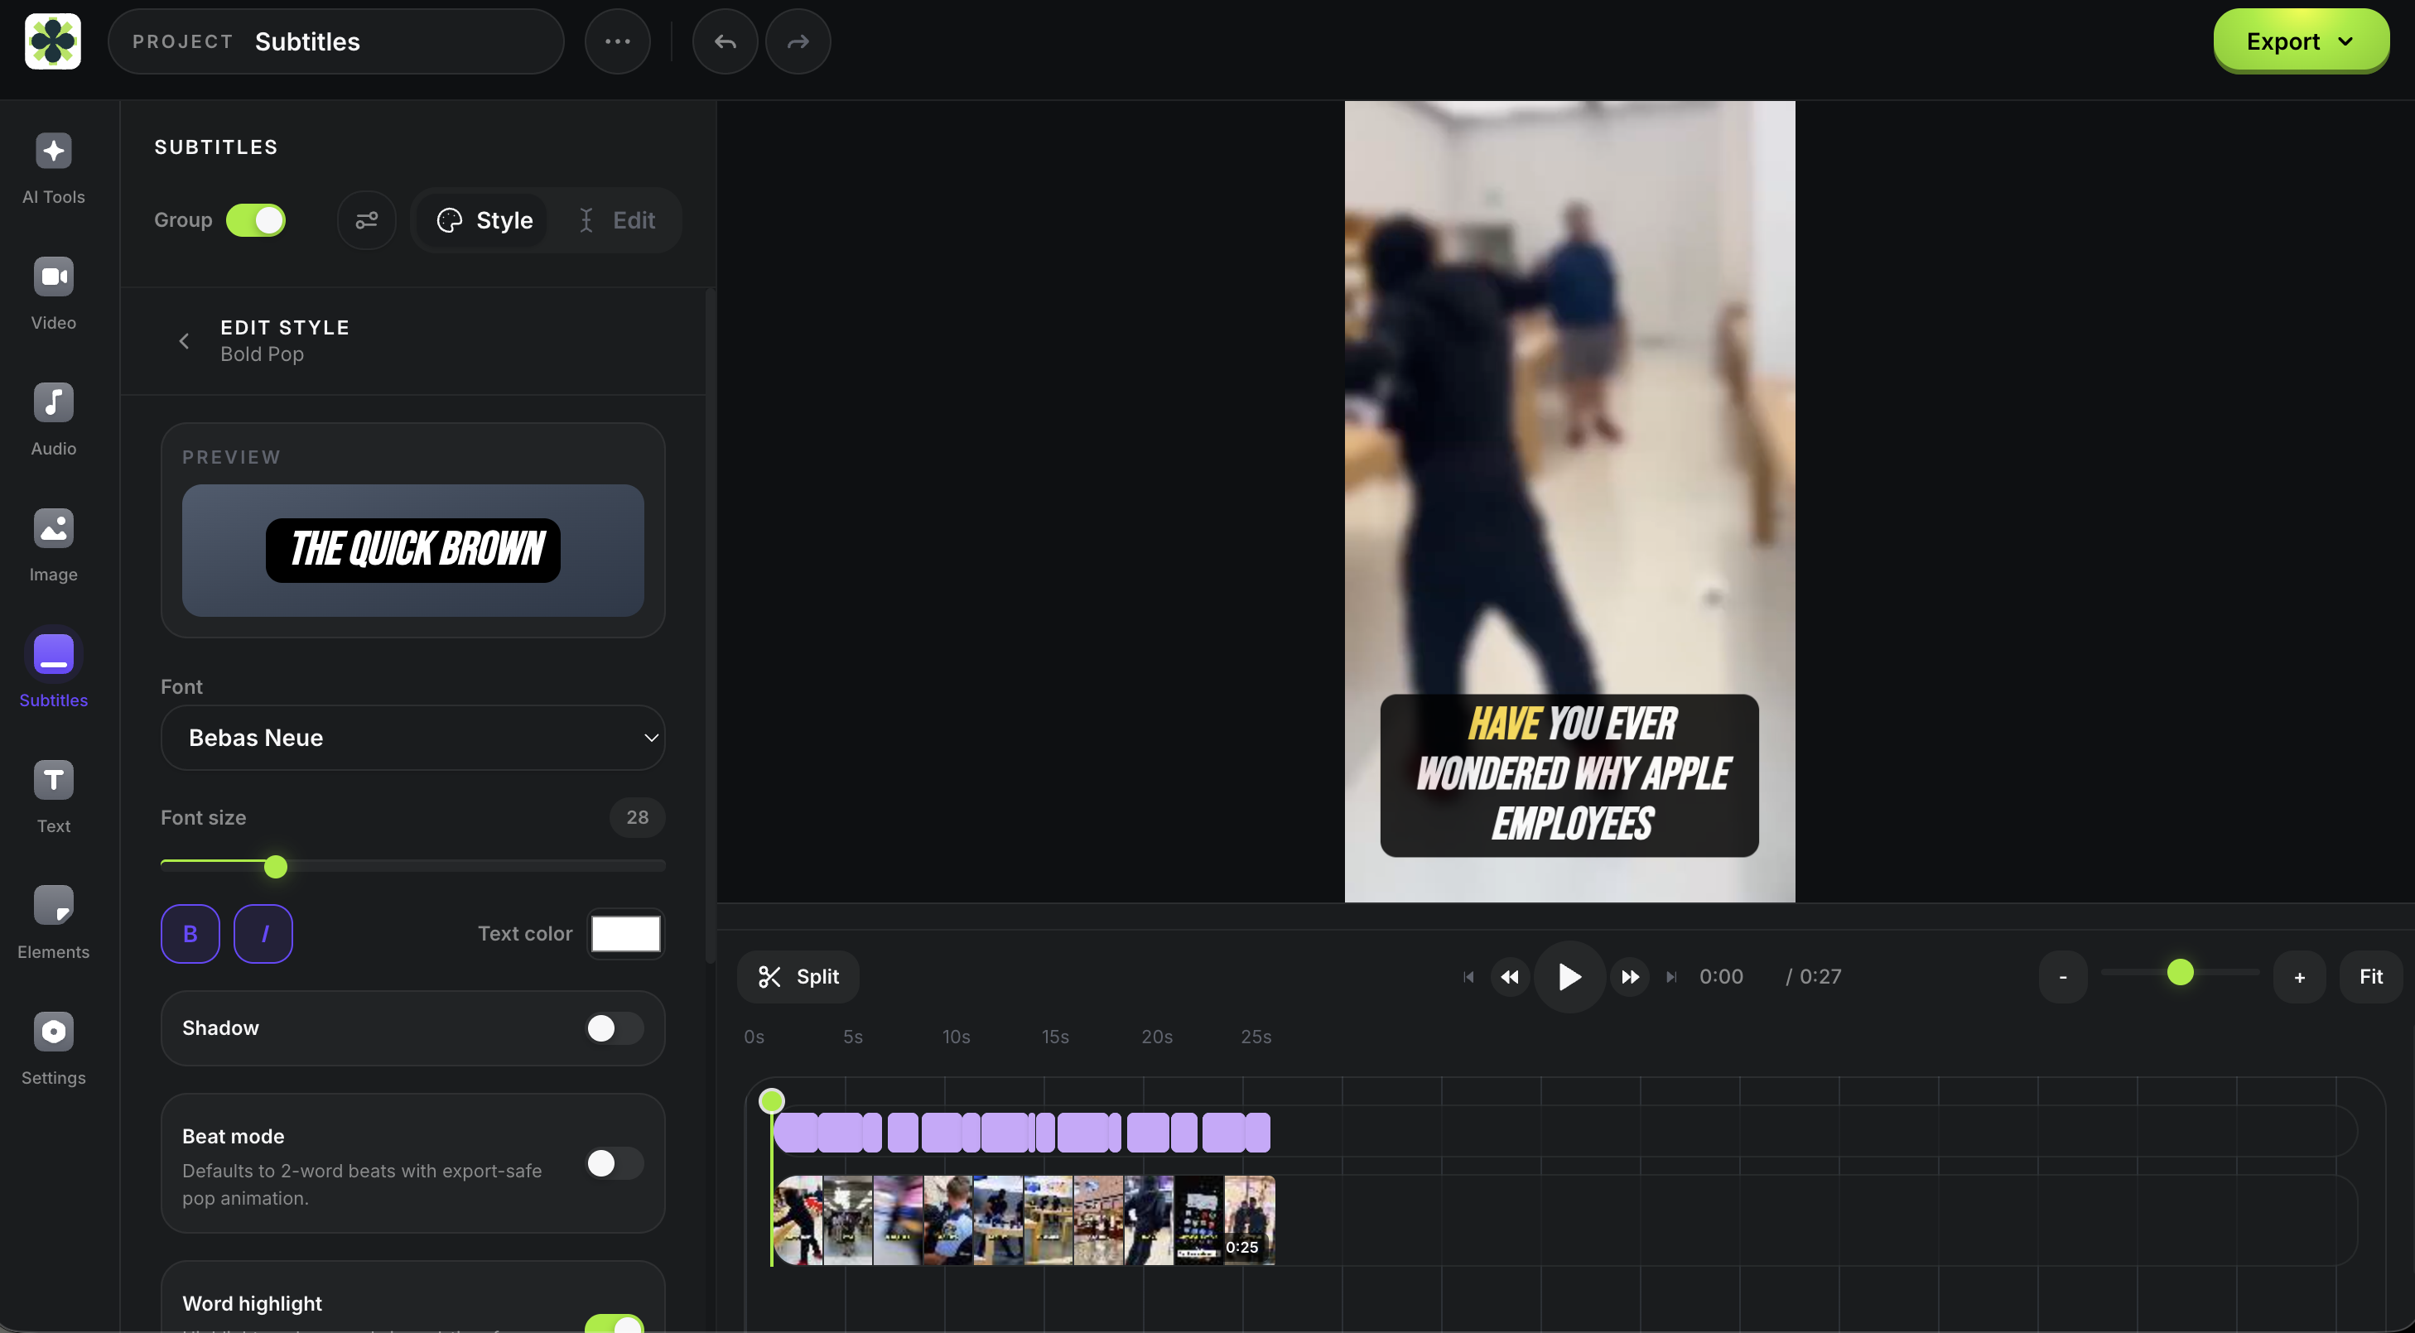The image size is (2415, 1333).
Task: Toggle Group subtitles on or off
Action: coord(255,219)
